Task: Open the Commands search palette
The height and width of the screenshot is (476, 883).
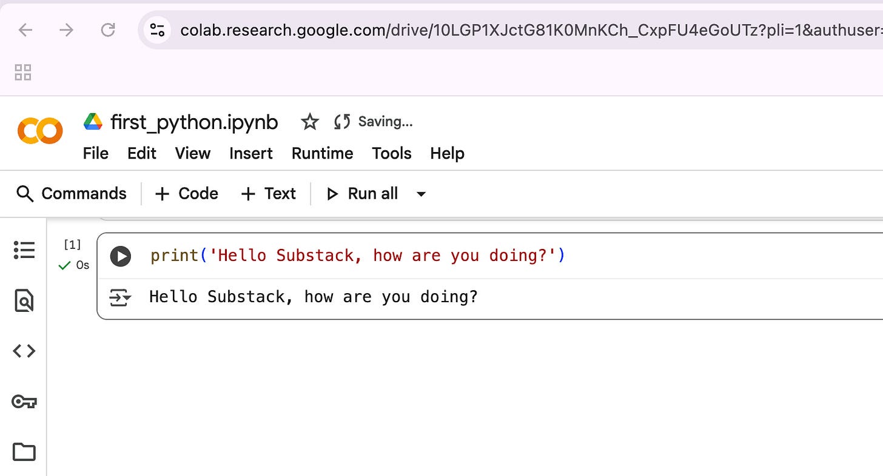Action: [x=72, y=194]
